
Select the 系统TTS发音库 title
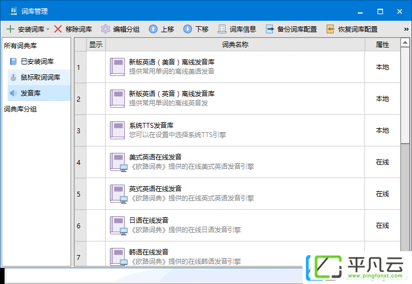click(151, 126)
